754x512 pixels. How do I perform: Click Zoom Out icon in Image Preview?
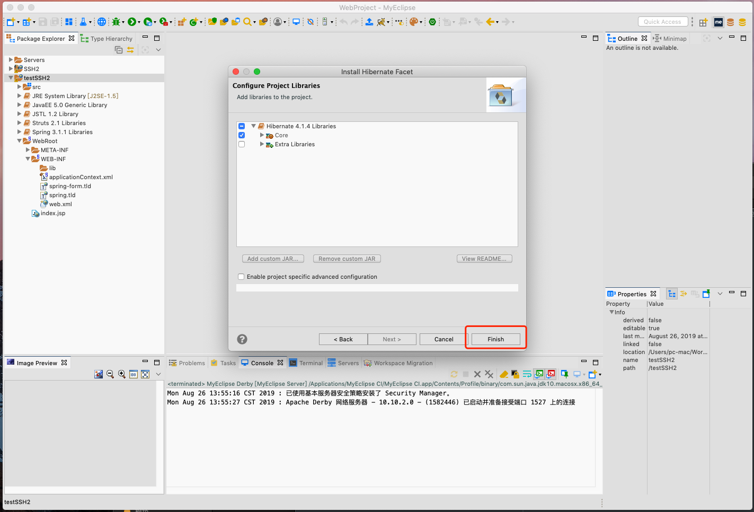coord(110,374)
